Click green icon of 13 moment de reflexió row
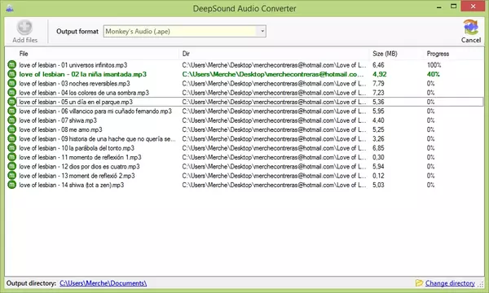The height and width of the screenshot is (293, 489). pyautogui.click(x=11, y=176)
